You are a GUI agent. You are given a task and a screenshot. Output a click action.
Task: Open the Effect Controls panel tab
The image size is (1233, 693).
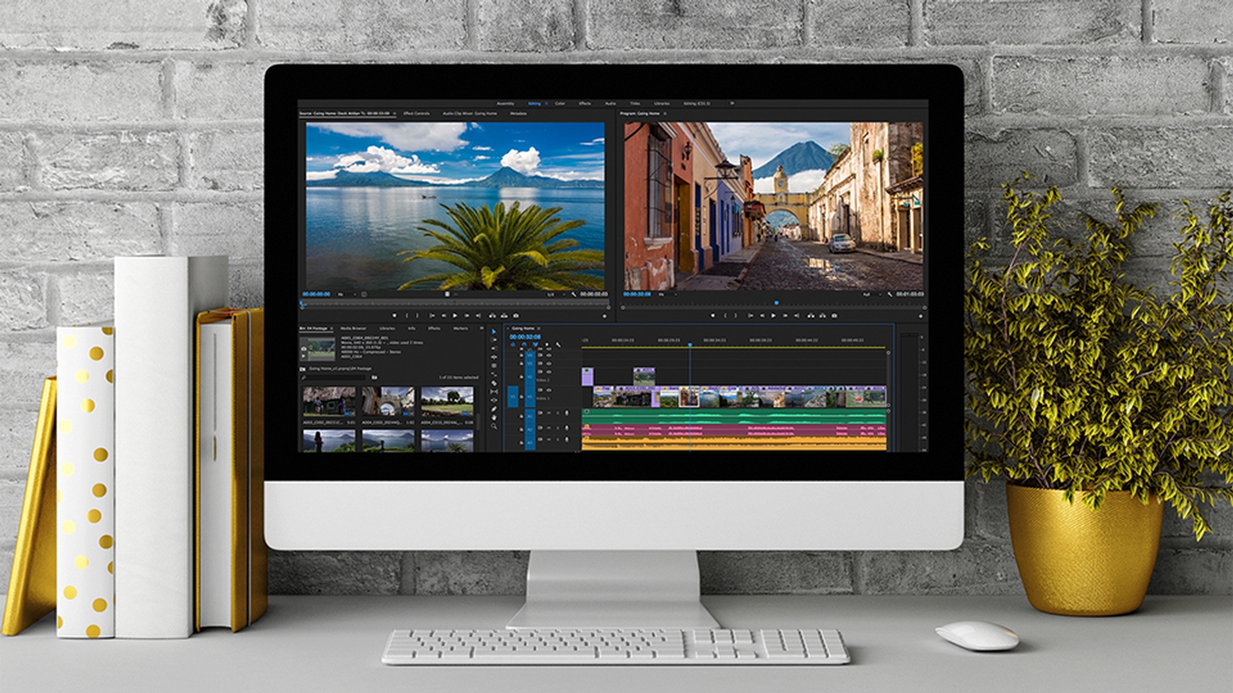click(x=417, y=114)
